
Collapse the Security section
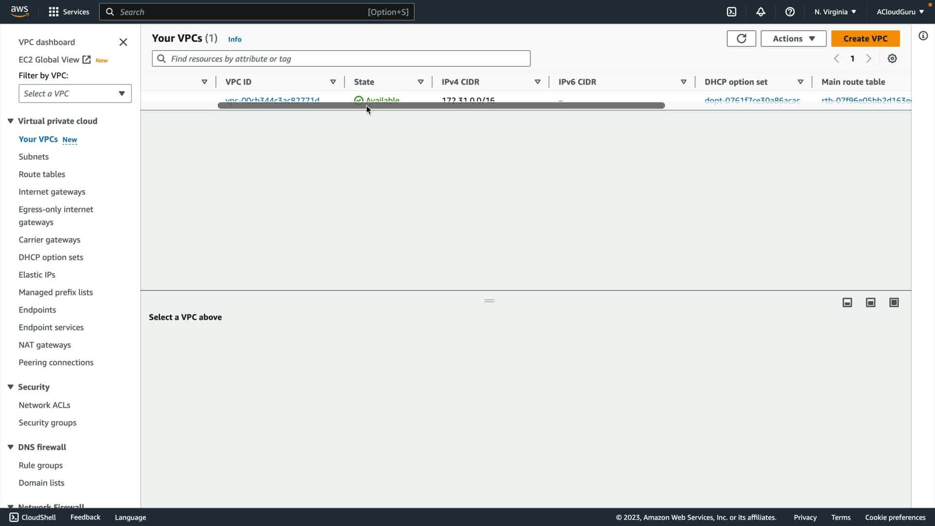[10, 387]
